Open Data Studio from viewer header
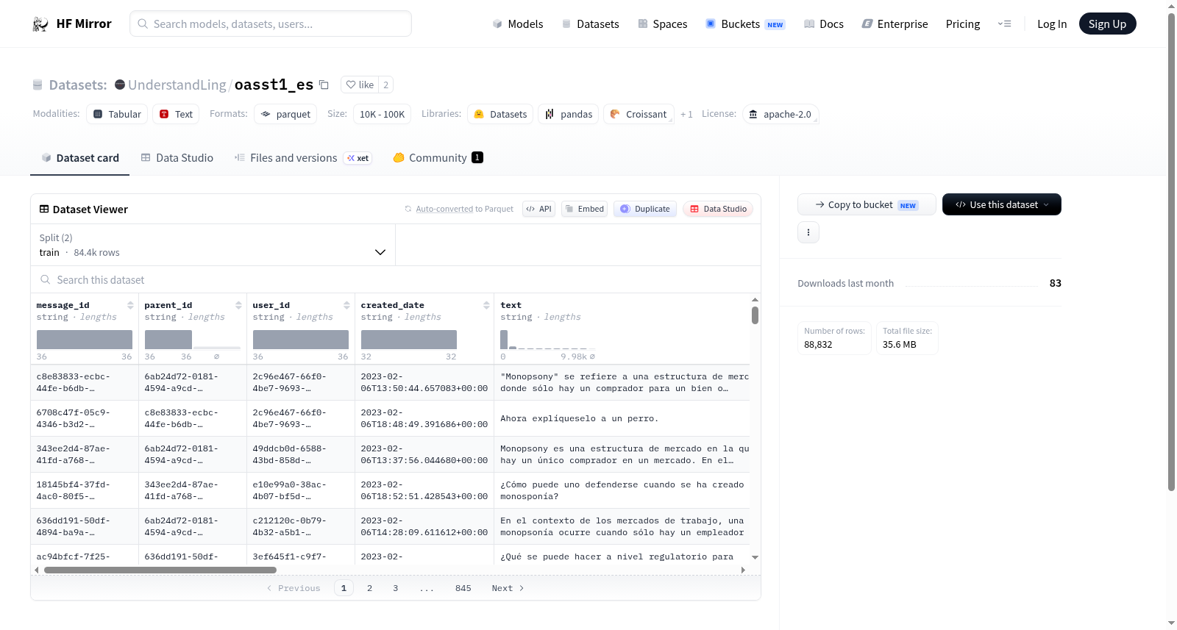The image size is (1177, 630). [718, 209]
